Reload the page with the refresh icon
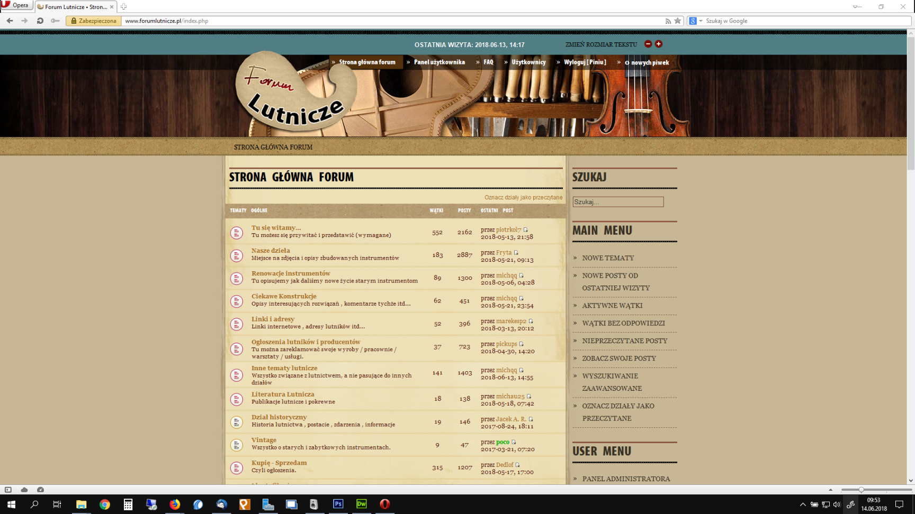This screenshot has width=915, height=514. 40,21
